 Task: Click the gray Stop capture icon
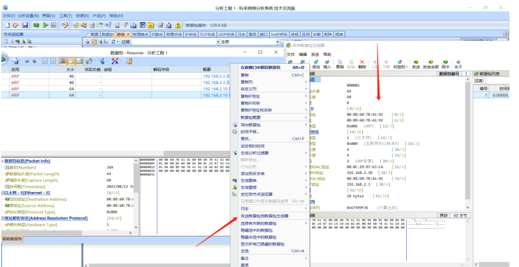pos(54,25)
